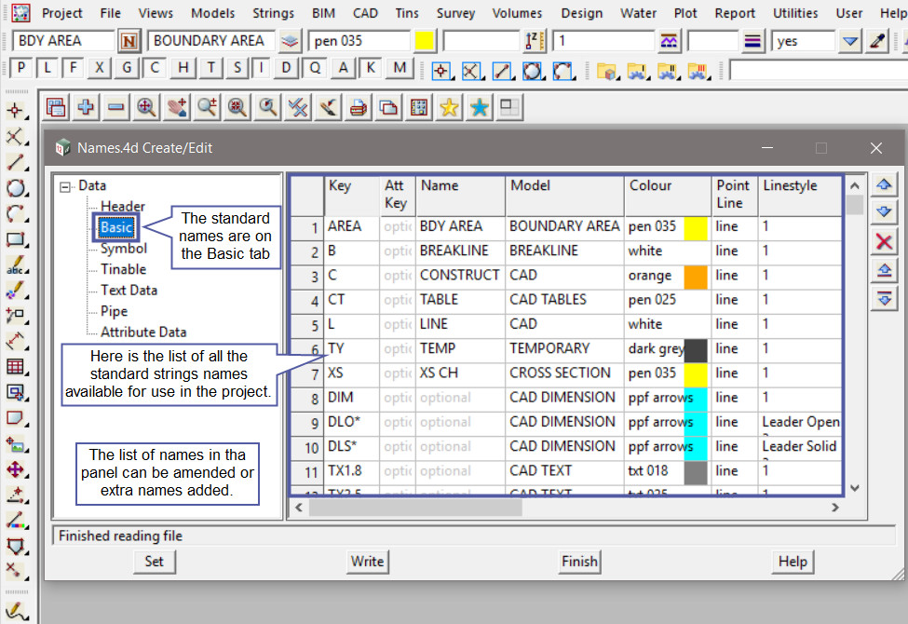This screenshot has width=908, height=624.
Task: Click the red X delete row icon
Action: click(884, 242)
